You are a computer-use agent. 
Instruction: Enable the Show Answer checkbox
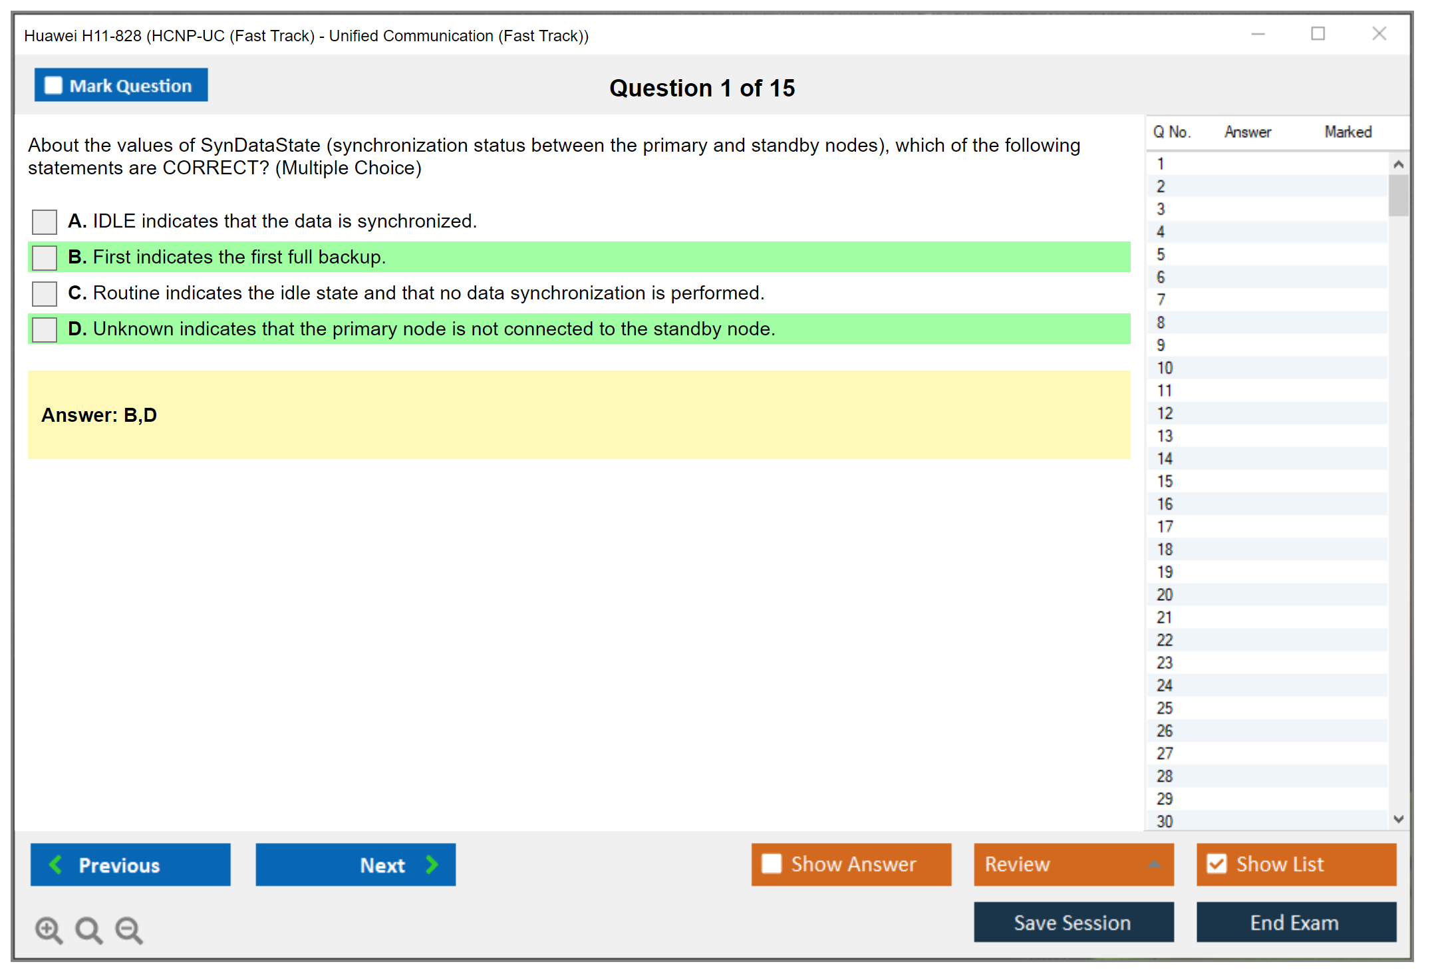(x=772, y=864)
